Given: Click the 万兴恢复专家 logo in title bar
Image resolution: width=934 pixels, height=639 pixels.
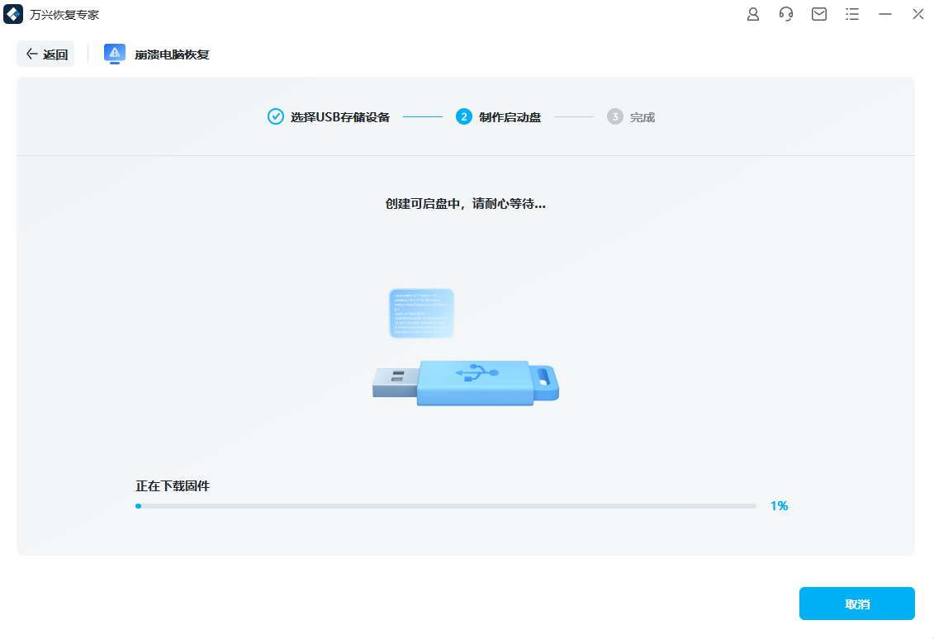Looking at the screenshot, I should coord(12,14).
